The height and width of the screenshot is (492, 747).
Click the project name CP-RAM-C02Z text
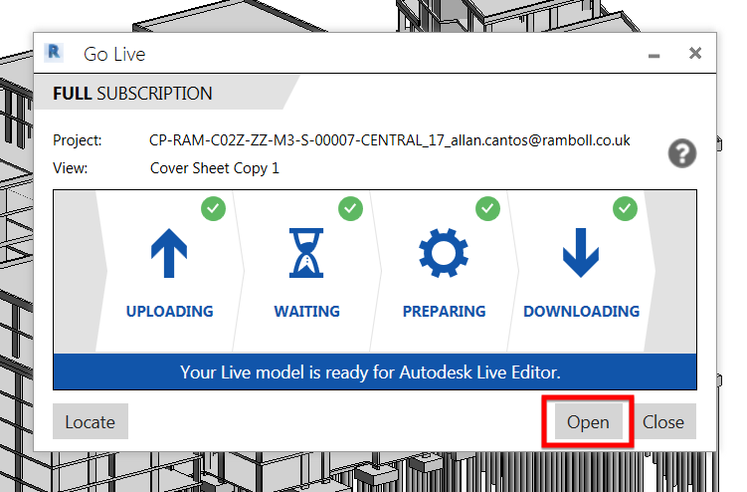[x=389, y=140]
